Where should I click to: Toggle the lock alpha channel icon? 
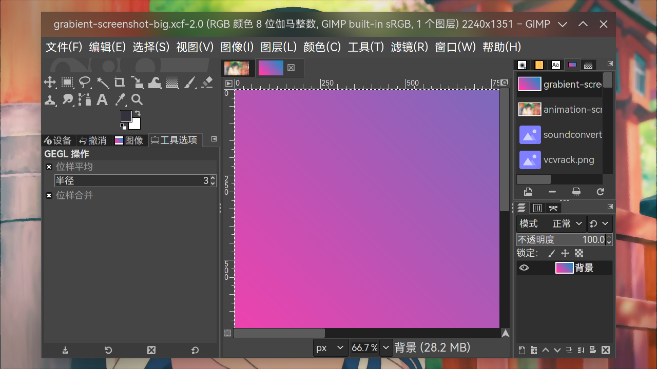click(x=579, y=253)
